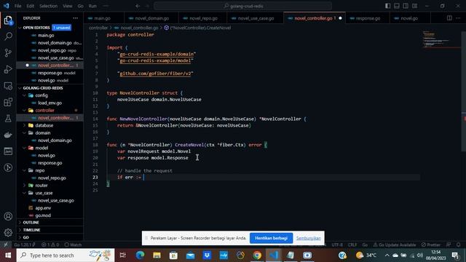Switch to the response.go tab
The height and width of the screenshot is (262, 466).
[368, 18]
